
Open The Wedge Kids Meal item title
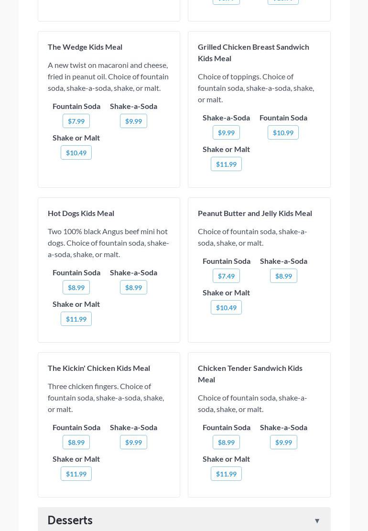[85, 47]
